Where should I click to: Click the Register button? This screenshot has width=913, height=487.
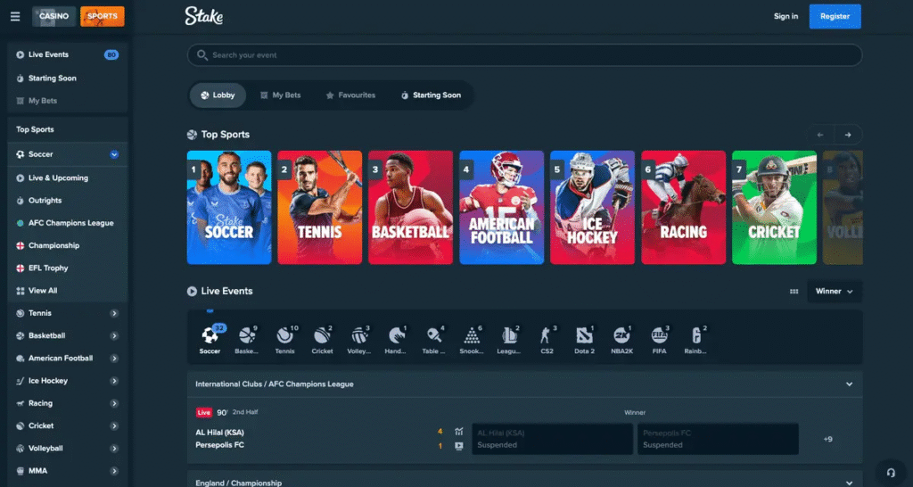(835, 16)
